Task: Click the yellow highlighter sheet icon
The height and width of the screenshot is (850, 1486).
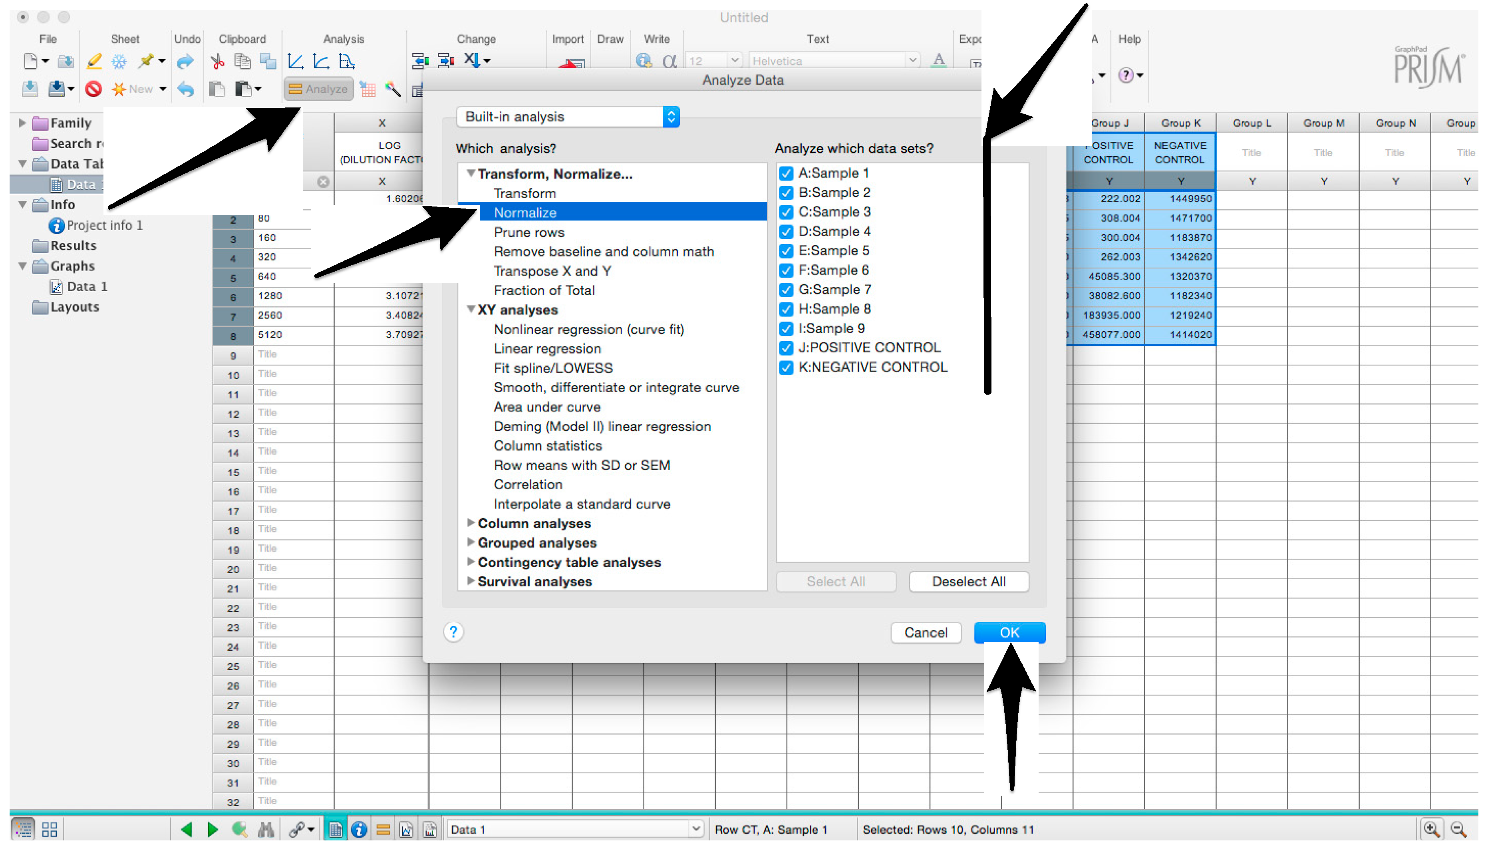Action: pyautogui.click(x=93, y=61)
